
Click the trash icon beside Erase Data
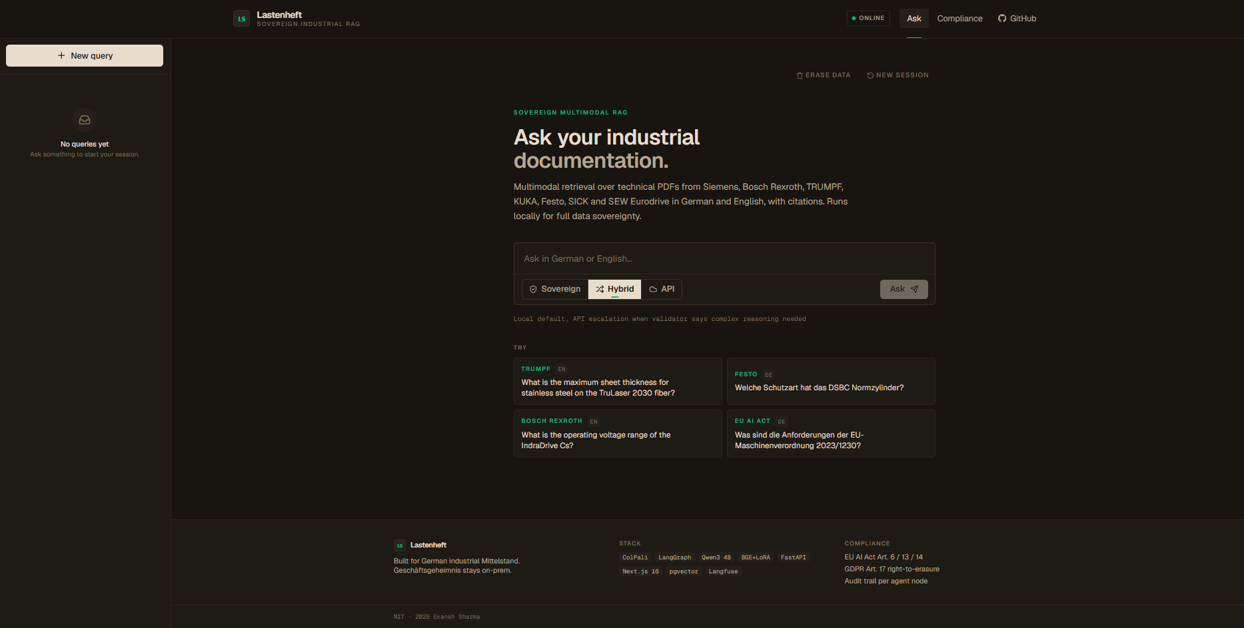[800, 75]
